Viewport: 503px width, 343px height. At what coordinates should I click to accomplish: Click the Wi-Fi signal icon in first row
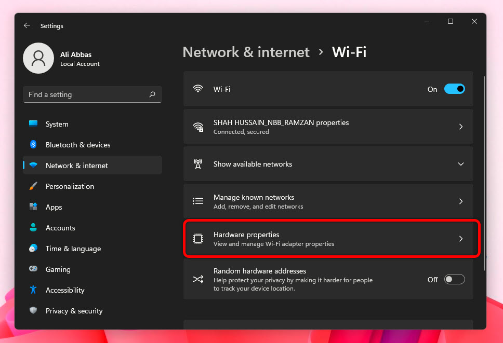[198, 89]
